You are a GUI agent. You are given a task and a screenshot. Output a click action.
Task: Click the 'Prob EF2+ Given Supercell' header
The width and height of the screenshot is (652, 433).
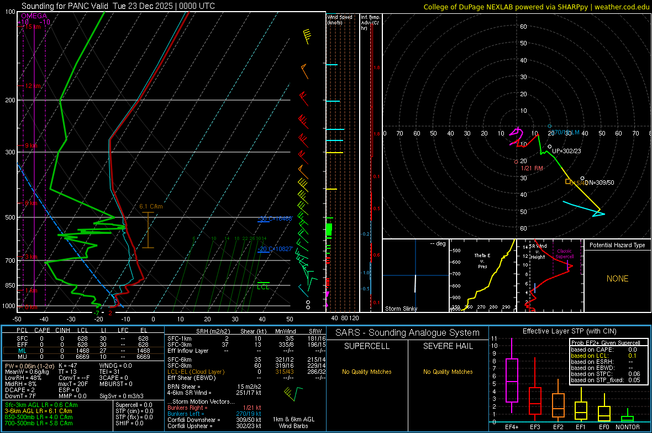click(x=606, y=343)
